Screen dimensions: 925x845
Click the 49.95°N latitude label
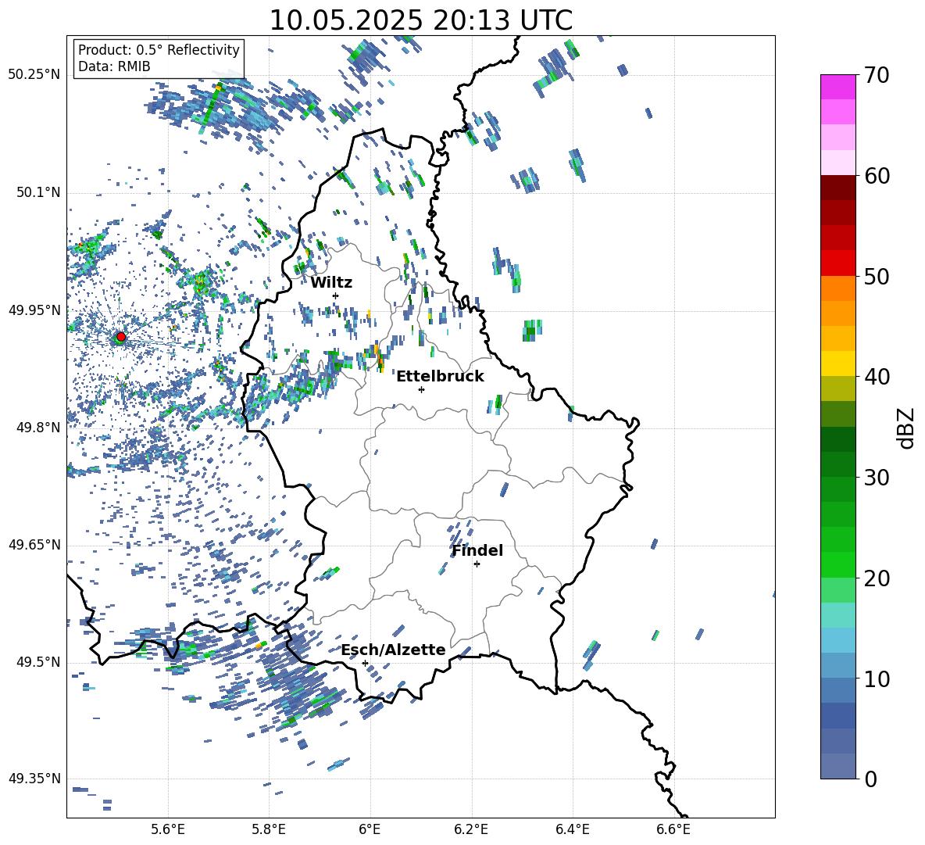[x=34, y=310]
